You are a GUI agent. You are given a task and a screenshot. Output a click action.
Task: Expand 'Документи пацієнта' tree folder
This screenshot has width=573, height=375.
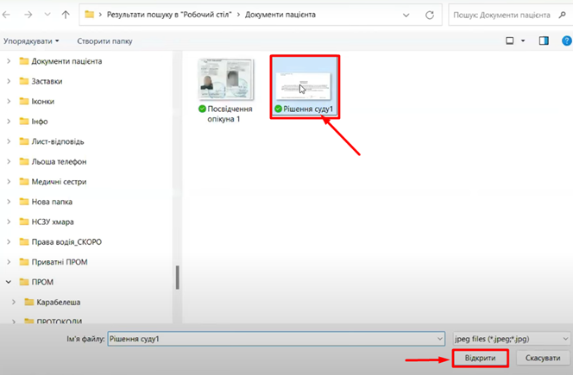coord(9,61)
